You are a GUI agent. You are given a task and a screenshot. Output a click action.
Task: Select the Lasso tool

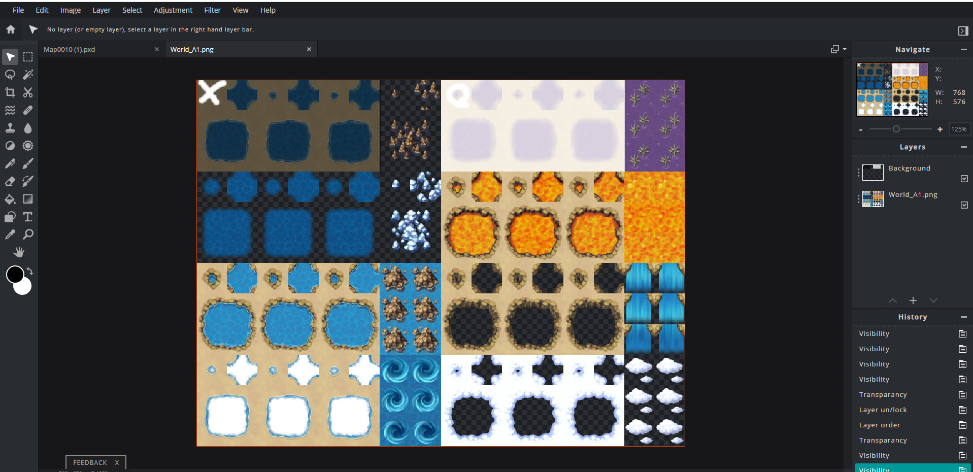click(10, 75)
